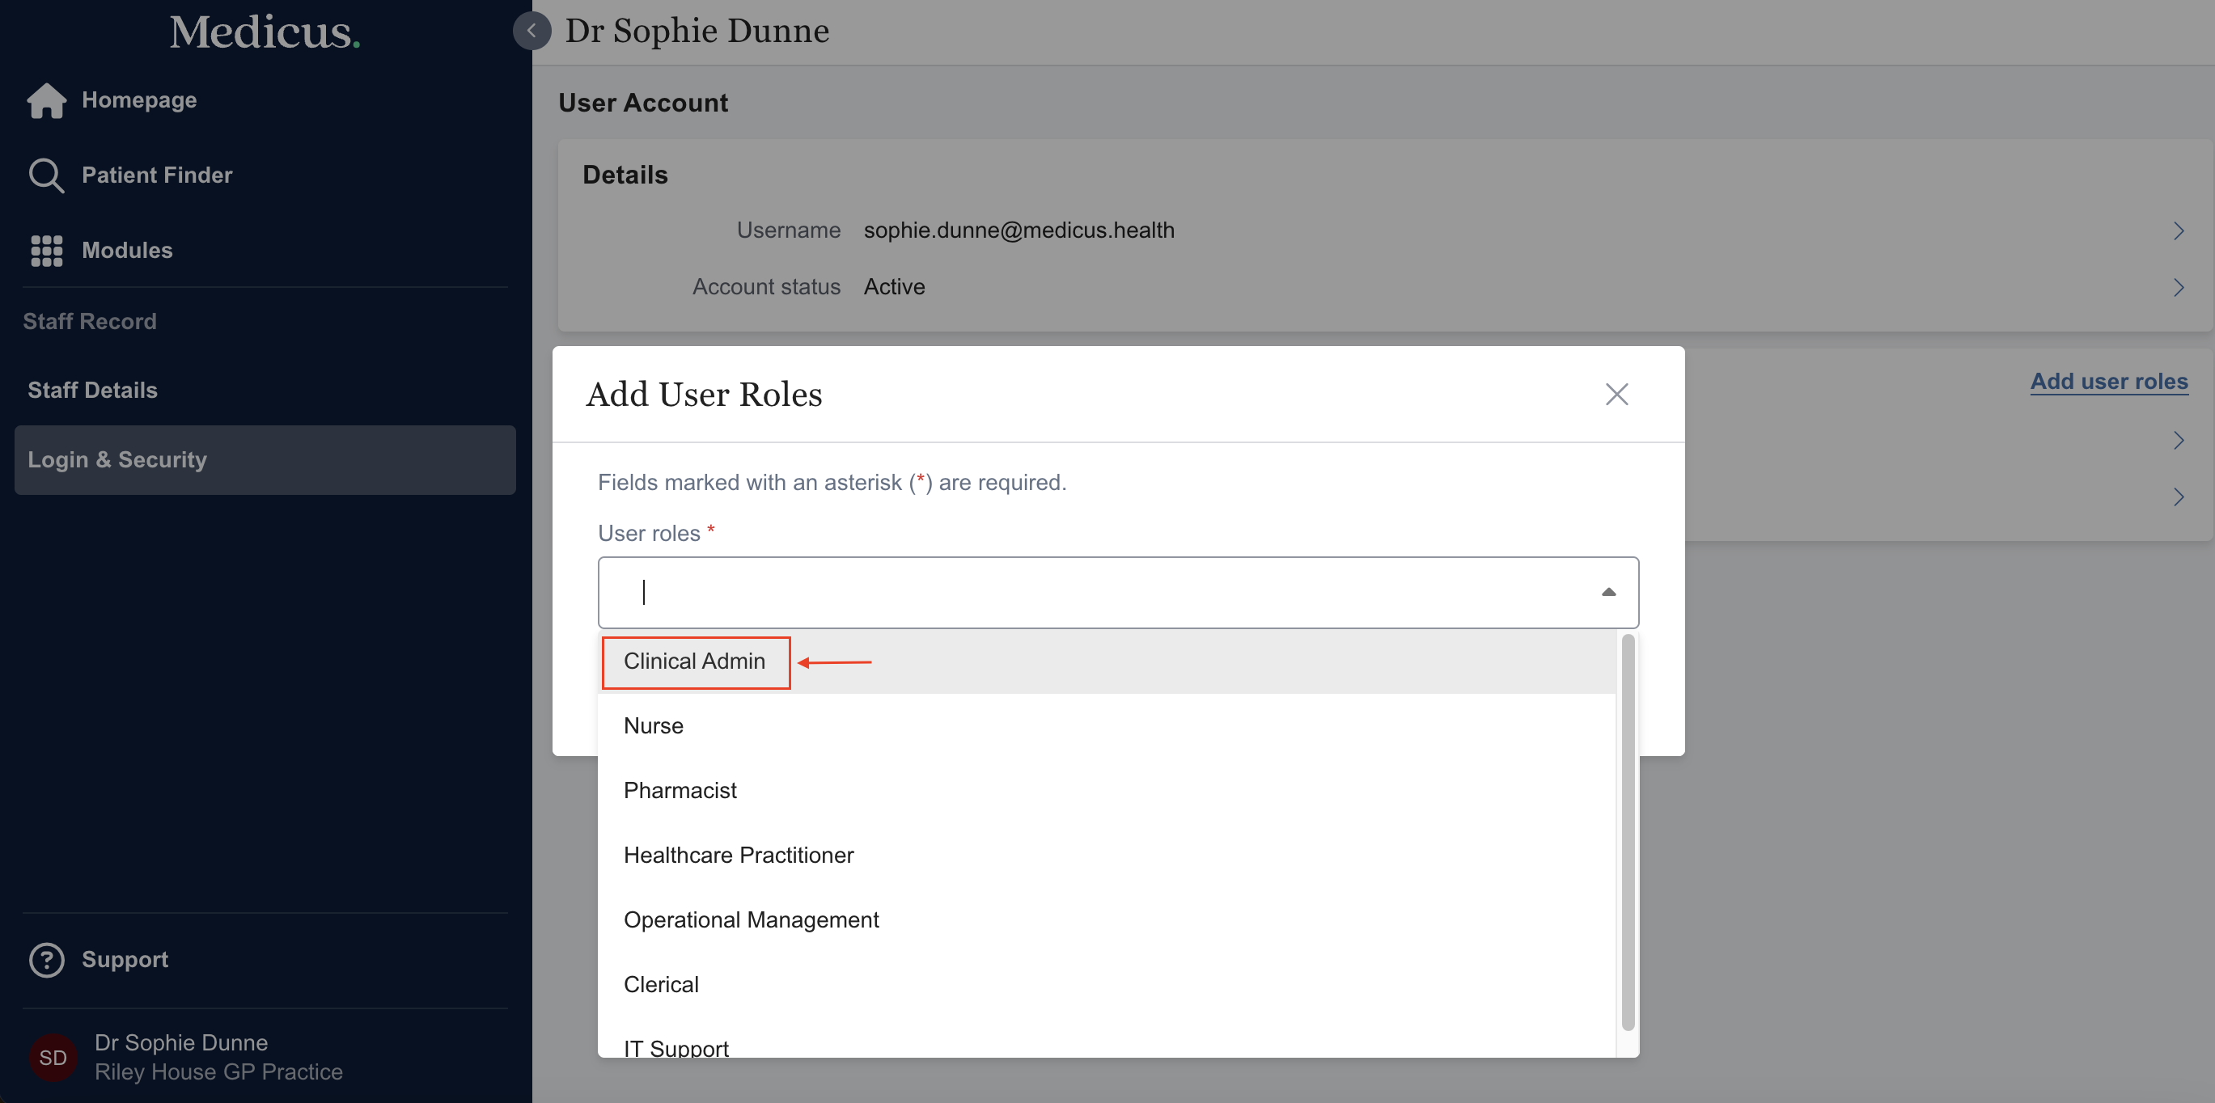The width and height of the screenshot is (2215, 1103).
Task: Close the Add User Roles dialog
Action: [x=1616, y=394]
